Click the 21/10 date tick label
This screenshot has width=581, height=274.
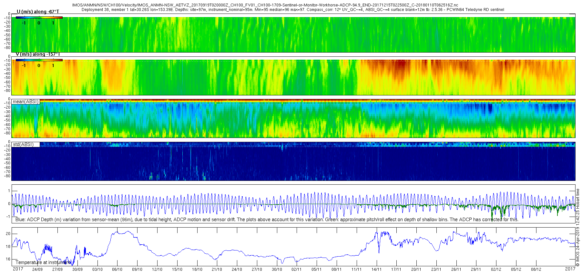coord(217,269)
